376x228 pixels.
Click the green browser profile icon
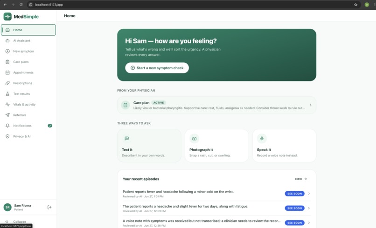pyautogui.click(x=367, y=5)
